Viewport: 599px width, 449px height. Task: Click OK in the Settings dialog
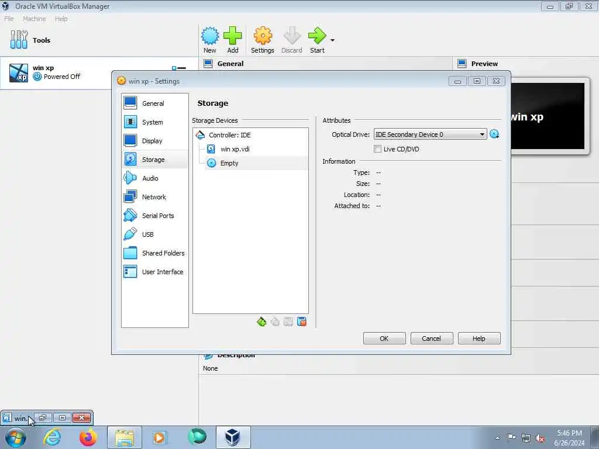tap(384, 339)
